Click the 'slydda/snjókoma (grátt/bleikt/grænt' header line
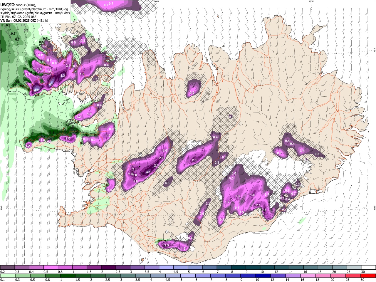The height and width of the screenshot is (282, 376). 35,13
